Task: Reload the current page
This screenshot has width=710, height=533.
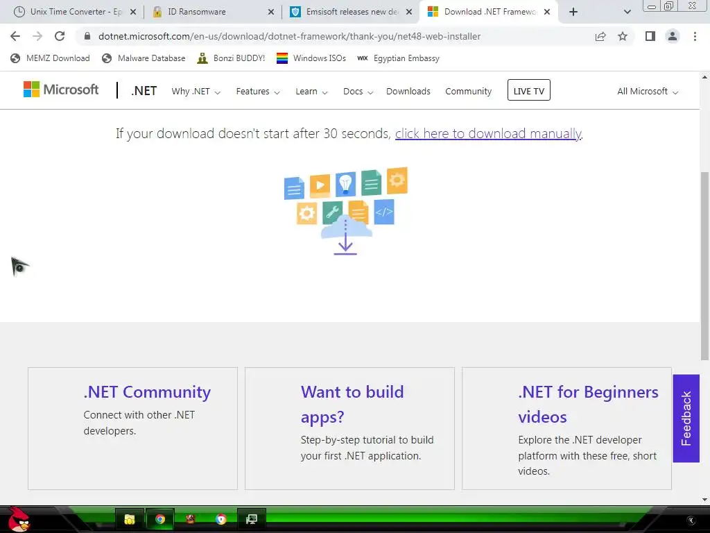Action: (x=60, y=36)
